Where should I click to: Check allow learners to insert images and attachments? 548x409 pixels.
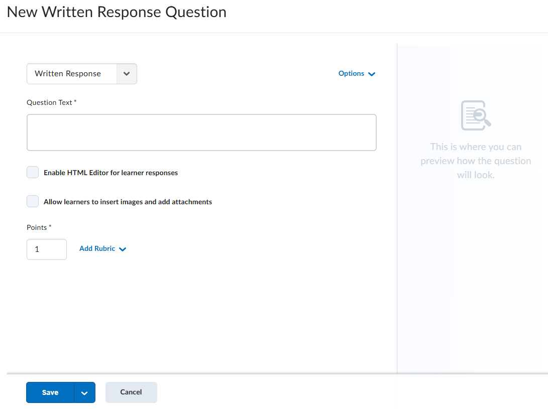[32, 201]
